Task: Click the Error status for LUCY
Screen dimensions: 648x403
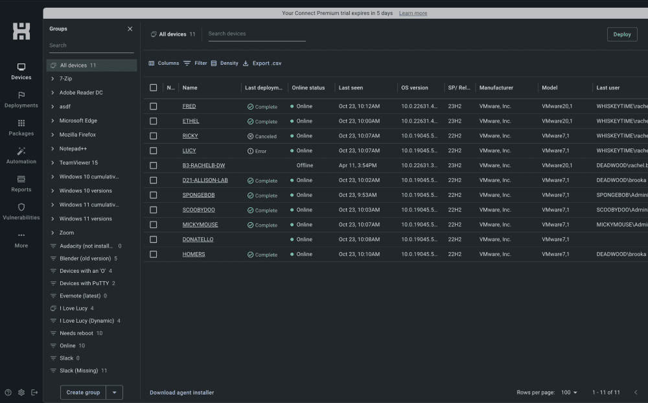Action: click(x=257, y=151)
